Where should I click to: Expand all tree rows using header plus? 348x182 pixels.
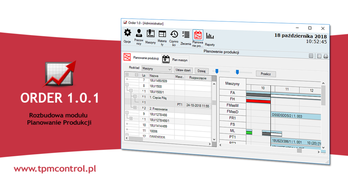(127, 74)
